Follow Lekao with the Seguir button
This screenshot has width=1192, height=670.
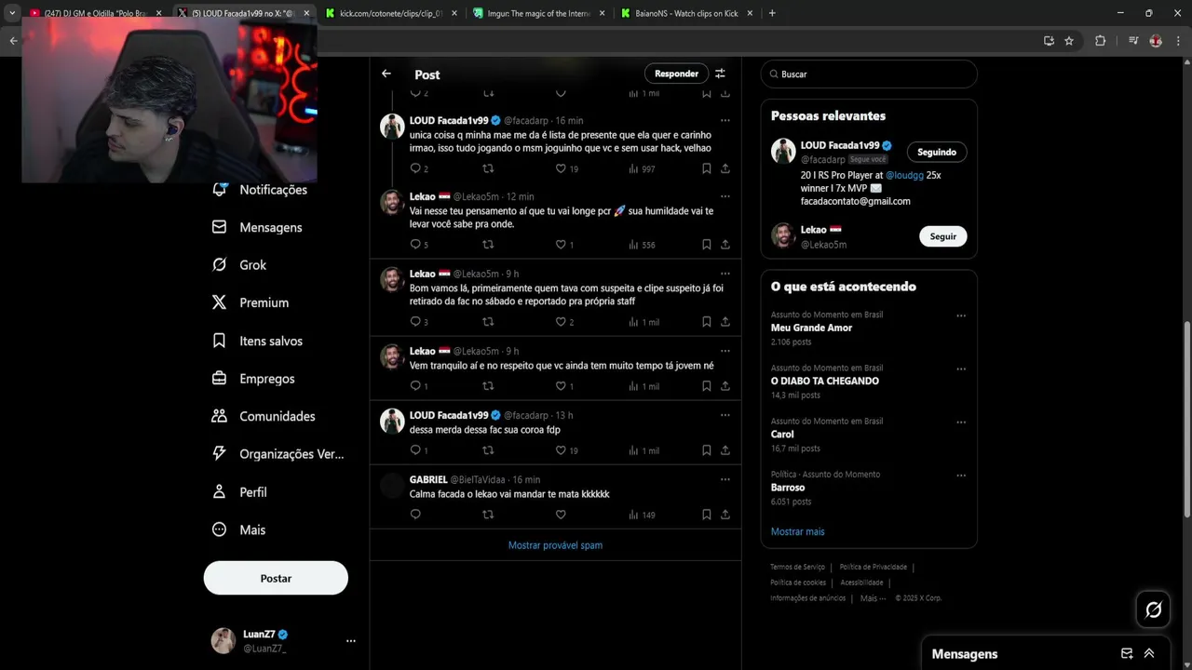coord(942,236)
